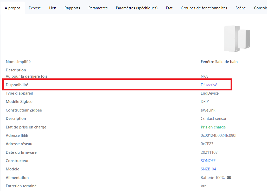Open the Paramètres (spécifiques) tab
This screenshot has height=191, width=267.
click(137, 8)
